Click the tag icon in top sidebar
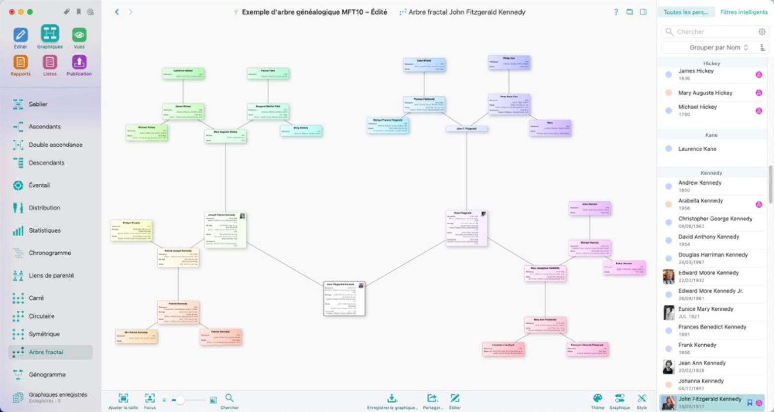This screenshot has height=412, width=774. point(66,12)
